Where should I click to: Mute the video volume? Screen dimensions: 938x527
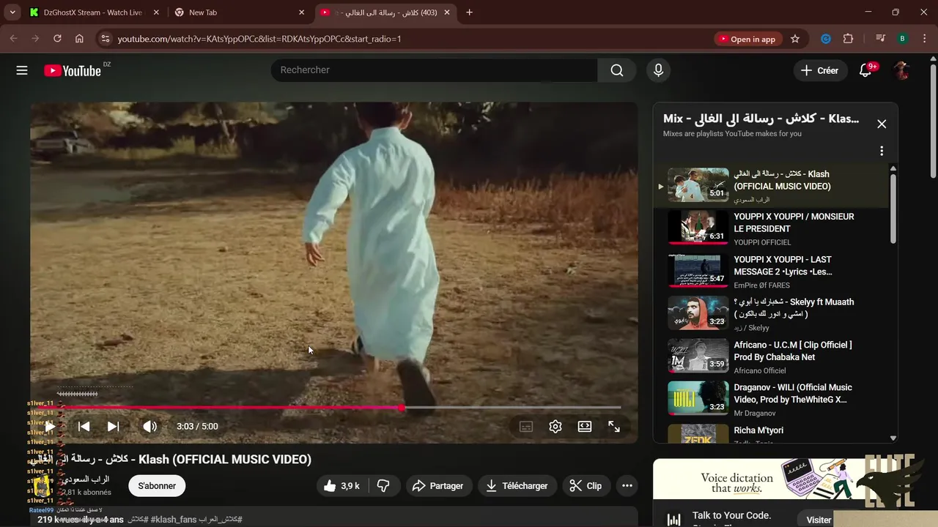(149, 426)
